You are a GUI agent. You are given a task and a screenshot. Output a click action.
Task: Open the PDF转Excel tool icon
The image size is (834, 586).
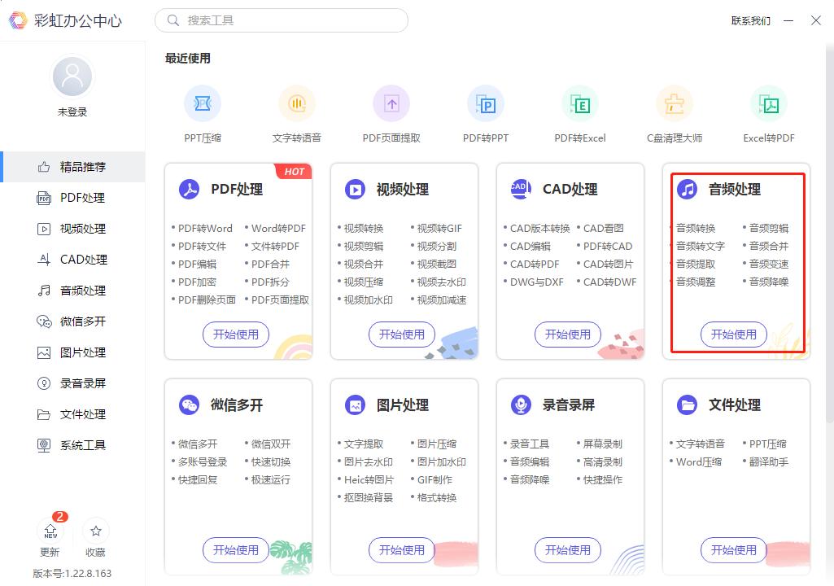(580, 103)
